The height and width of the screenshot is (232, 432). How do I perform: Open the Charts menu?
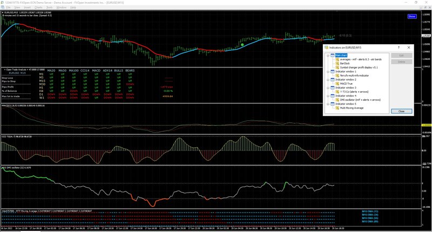coord(38,8)
